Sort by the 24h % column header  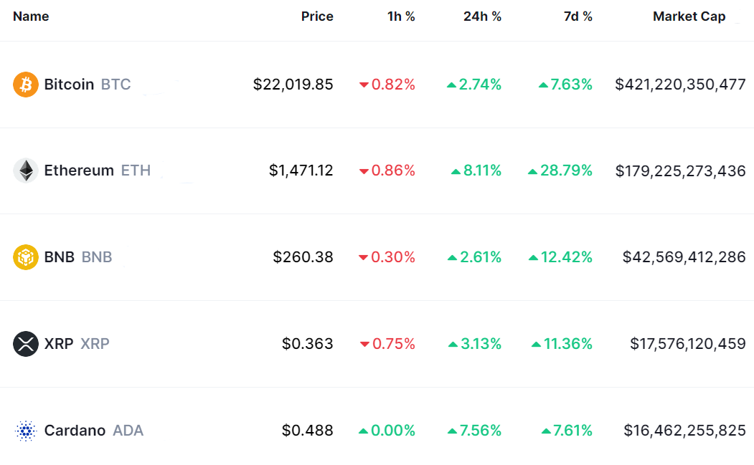coord(482,16)
